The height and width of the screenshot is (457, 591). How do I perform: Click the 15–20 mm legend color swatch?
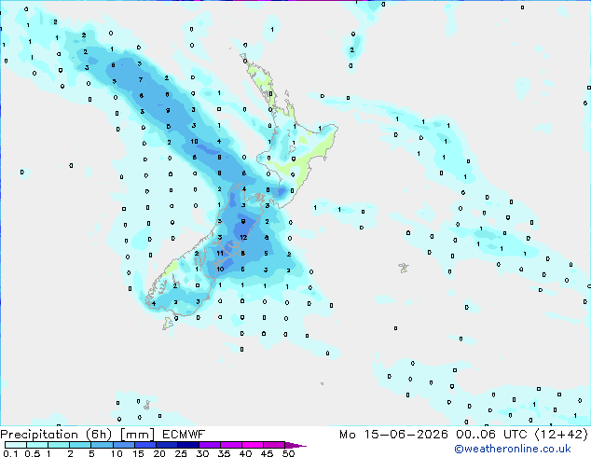coord(144,445)
